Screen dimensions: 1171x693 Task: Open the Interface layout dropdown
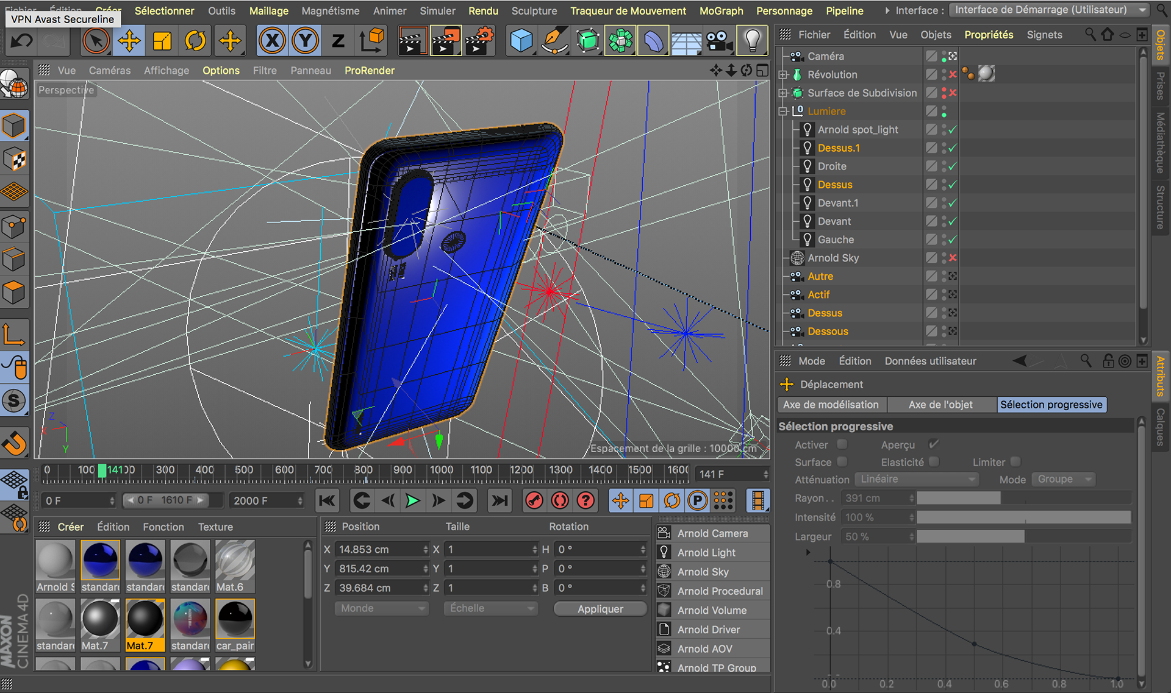(1050, 10)
